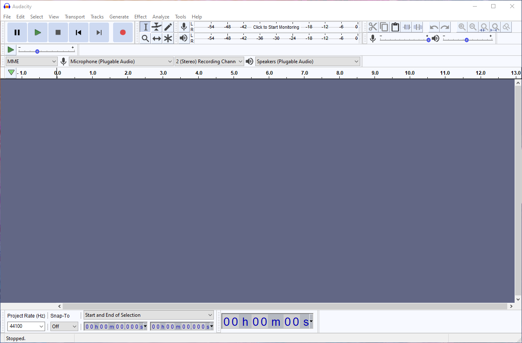
Task: Select the Time Shift tool
Action: 157,39
